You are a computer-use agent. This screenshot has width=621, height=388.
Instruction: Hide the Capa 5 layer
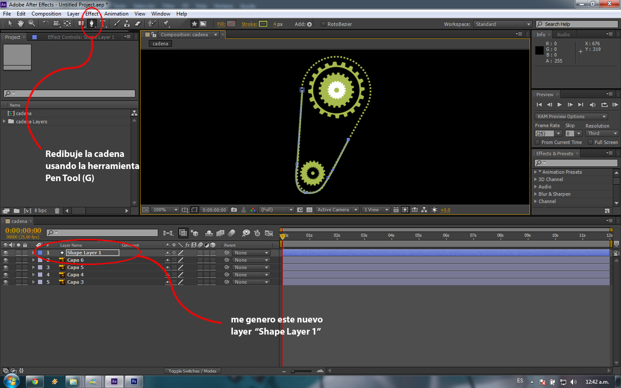6,268
